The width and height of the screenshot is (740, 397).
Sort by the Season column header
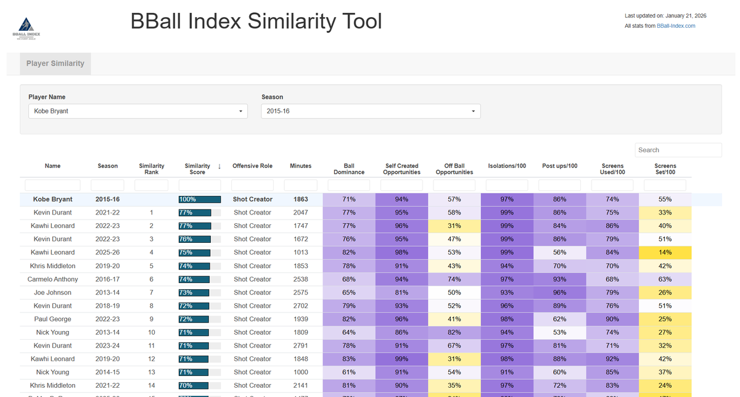coord(107,166)
